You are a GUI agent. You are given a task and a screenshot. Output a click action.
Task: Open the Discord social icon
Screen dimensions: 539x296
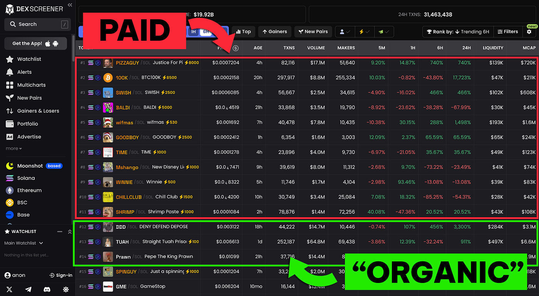[47, 289]
